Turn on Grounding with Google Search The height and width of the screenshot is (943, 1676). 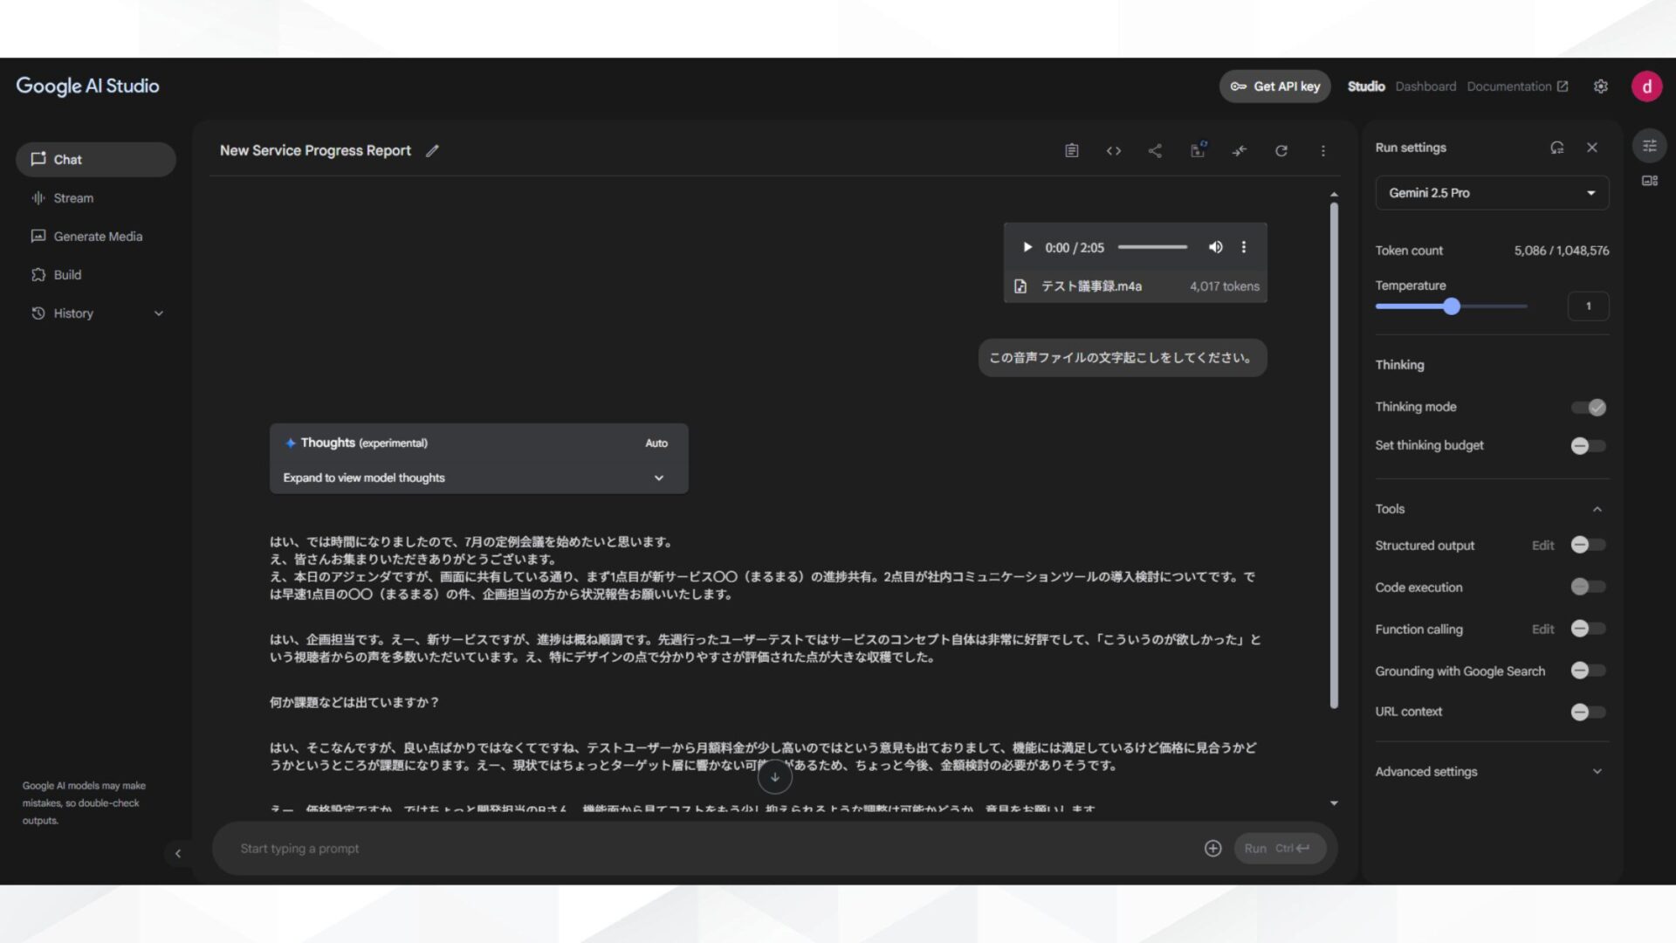tap(1587, 671)
